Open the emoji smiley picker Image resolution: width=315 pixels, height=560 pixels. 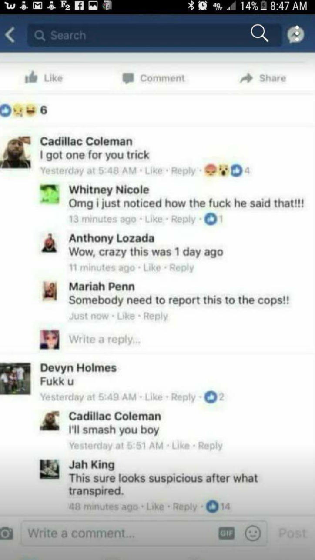(252, 533)
